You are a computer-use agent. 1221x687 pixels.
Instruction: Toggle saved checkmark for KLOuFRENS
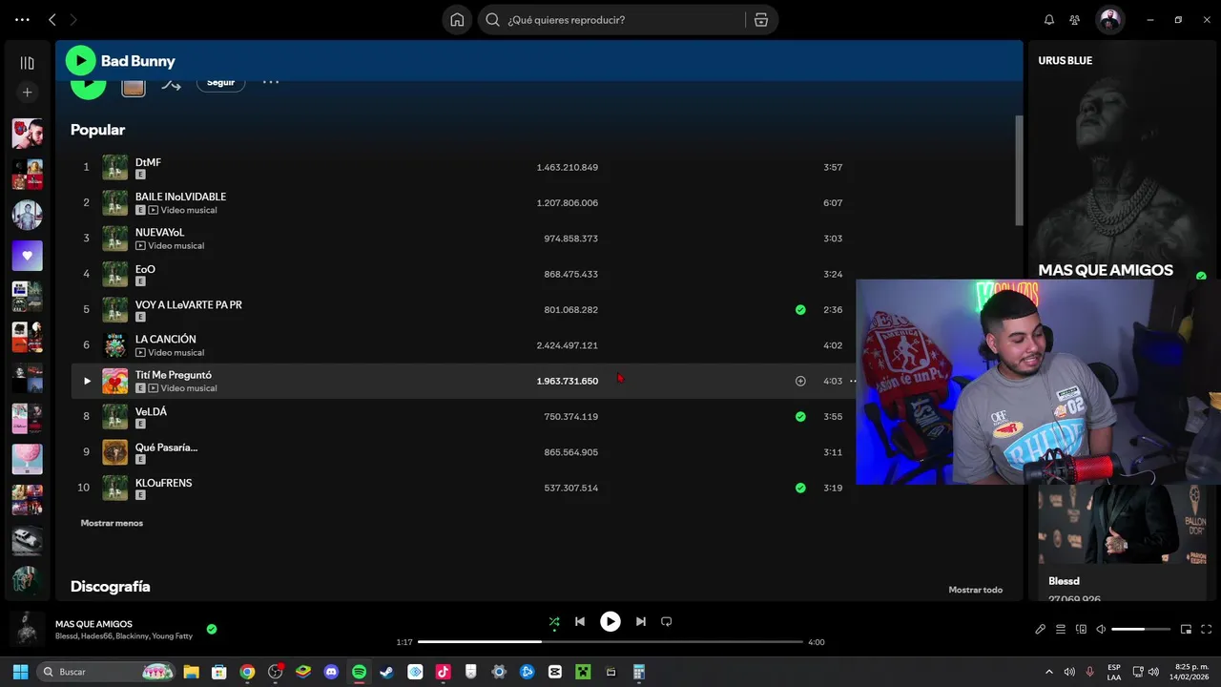[800, 488]
